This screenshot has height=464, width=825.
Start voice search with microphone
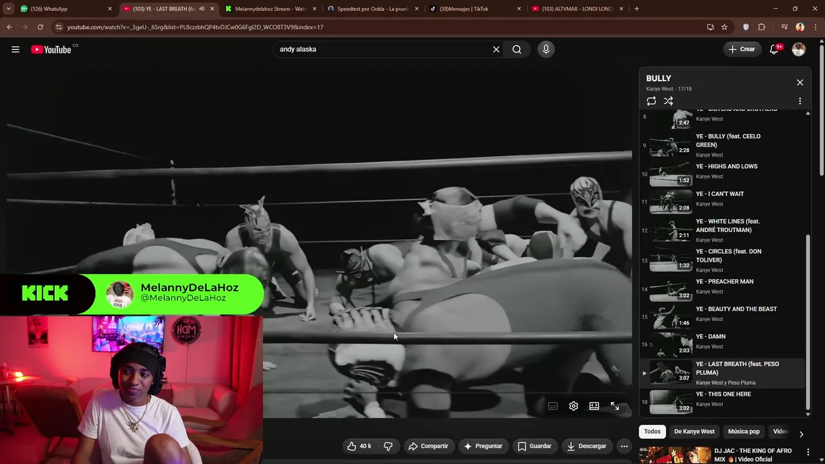point(546,50)
